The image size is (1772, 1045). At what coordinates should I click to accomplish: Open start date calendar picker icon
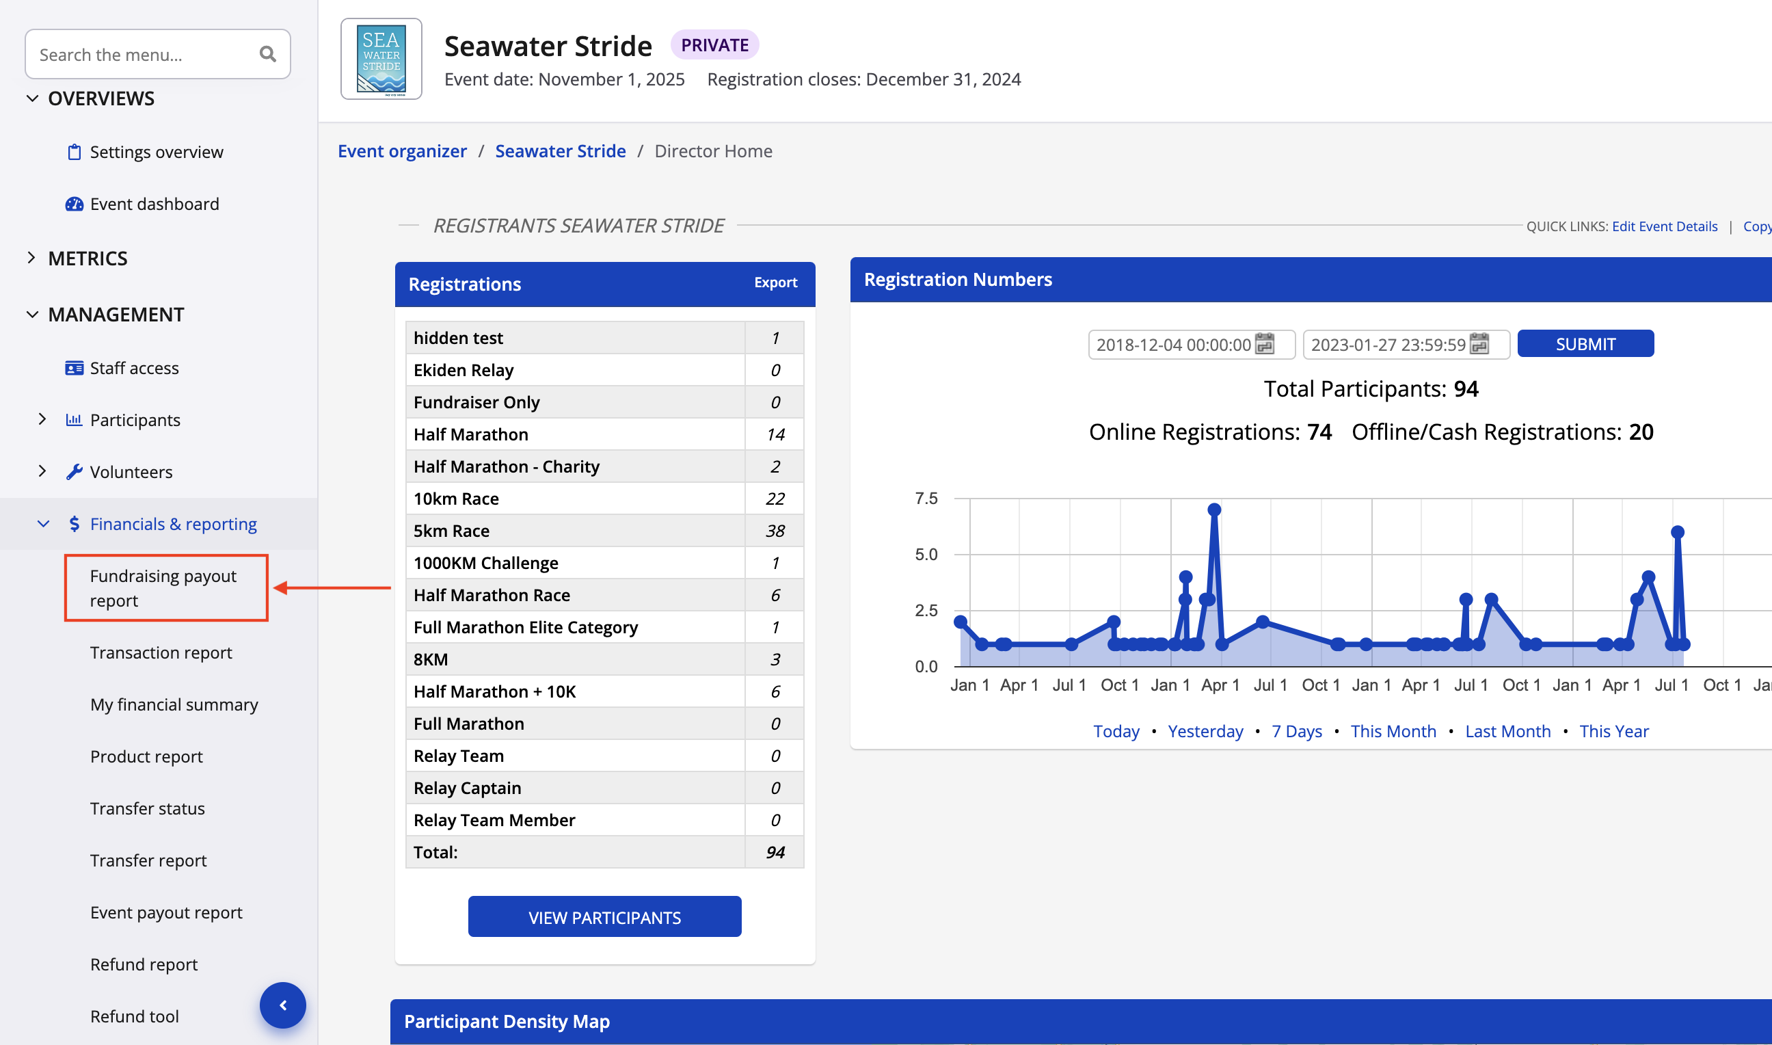1265,344
